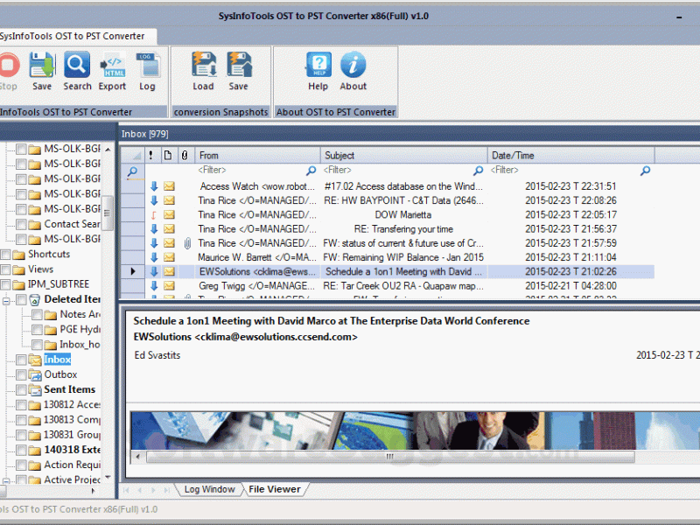Load a conversion snapshot
The height and width of the screenshot is (525, 700).
click(204, 65)
